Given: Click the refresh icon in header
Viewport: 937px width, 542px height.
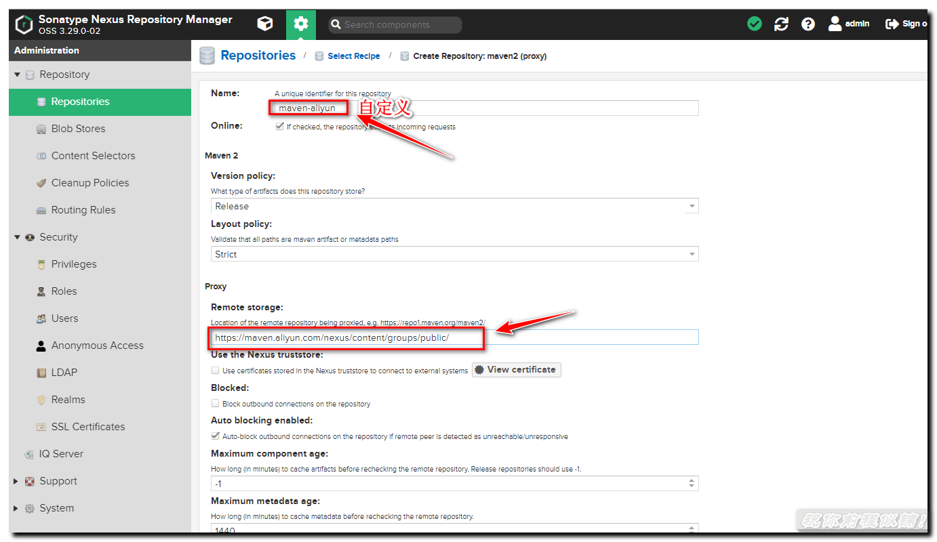Looking at the screenshot, I should pos(782,24).
